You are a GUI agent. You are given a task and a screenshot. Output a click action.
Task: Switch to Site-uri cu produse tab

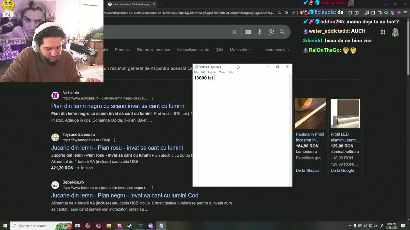tap(153, 50)
